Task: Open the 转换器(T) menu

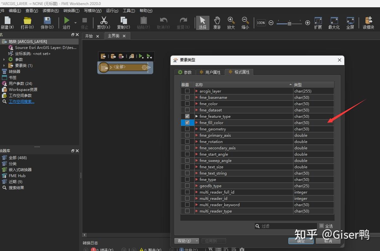Action: [71, 11]
